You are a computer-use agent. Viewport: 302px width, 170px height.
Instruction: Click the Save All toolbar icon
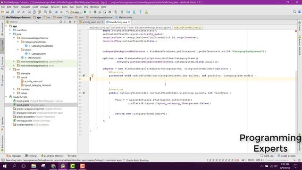pyautogui.click(x=8, y=12)
